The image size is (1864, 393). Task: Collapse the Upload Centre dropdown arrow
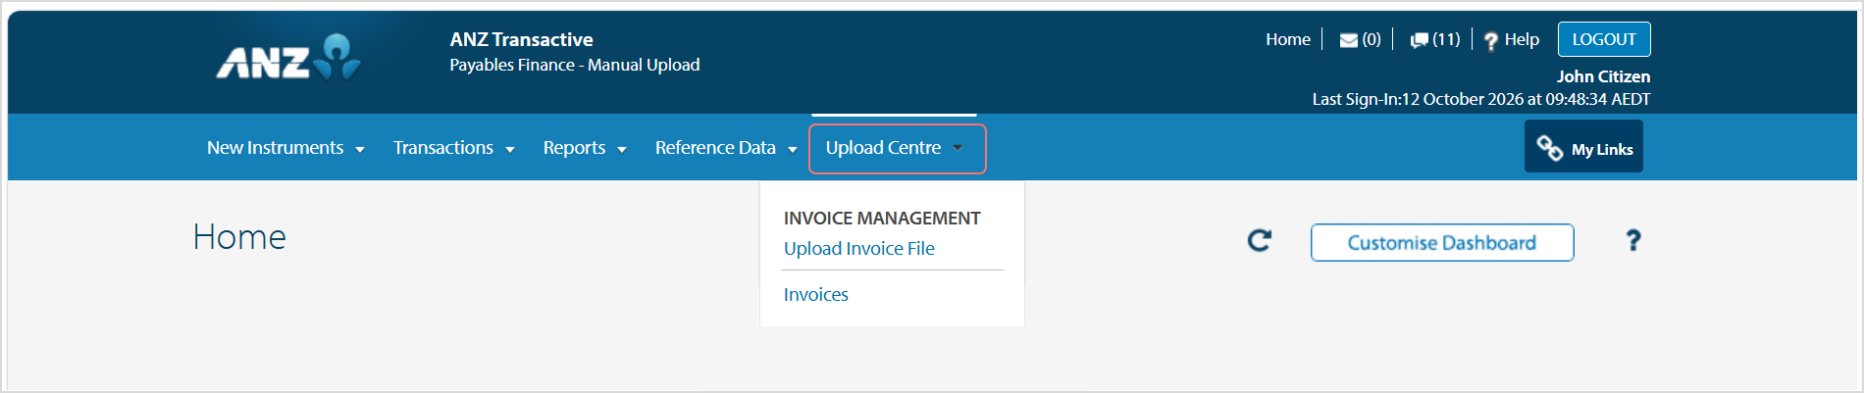[x=958, y=148]
